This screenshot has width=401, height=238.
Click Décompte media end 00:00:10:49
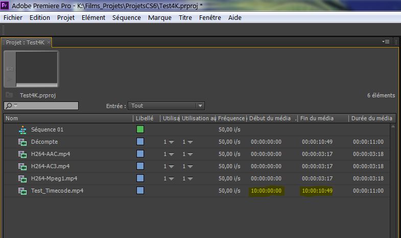coord(317,142)
